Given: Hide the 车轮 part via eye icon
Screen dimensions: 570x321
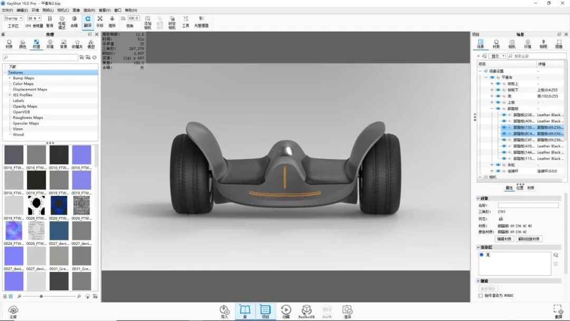Looking at the screenshot, I should (498, 165).
